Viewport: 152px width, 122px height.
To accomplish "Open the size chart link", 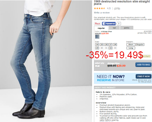I will pyautogui.click(x=146, y=56).
